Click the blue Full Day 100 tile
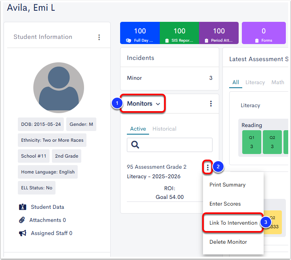Screen dimensions: 291x260 (x=140, y=33)
